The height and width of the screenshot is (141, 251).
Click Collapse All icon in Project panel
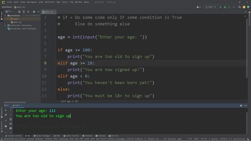tap(28, 12)
